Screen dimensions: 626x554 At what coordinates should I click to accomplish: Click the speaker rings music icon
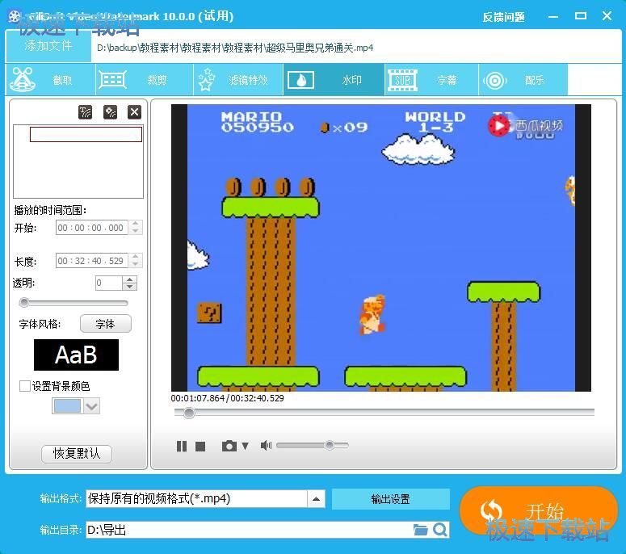(x=495, y=81)
